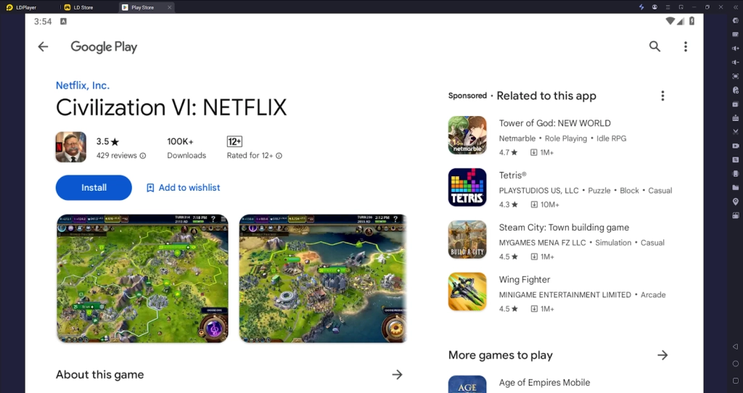Open the Tetris app icon
Screen dimensions: 743x393
tap(467, 188)
